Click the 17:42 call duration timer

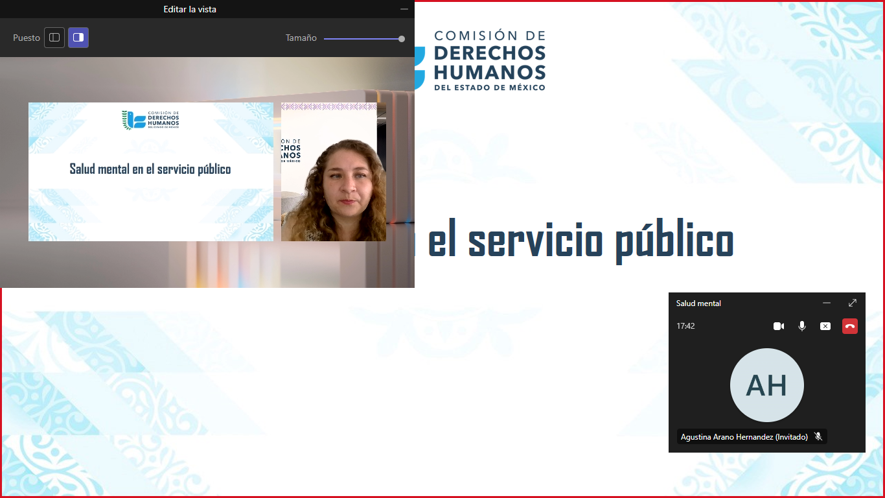tap(685, 326)
